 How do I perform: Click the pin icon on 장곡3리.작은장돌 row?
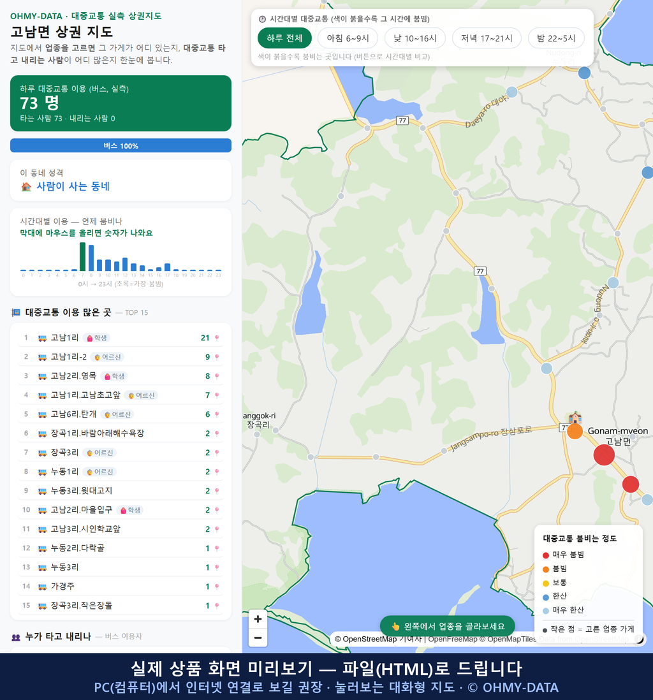tap(217, 606)
